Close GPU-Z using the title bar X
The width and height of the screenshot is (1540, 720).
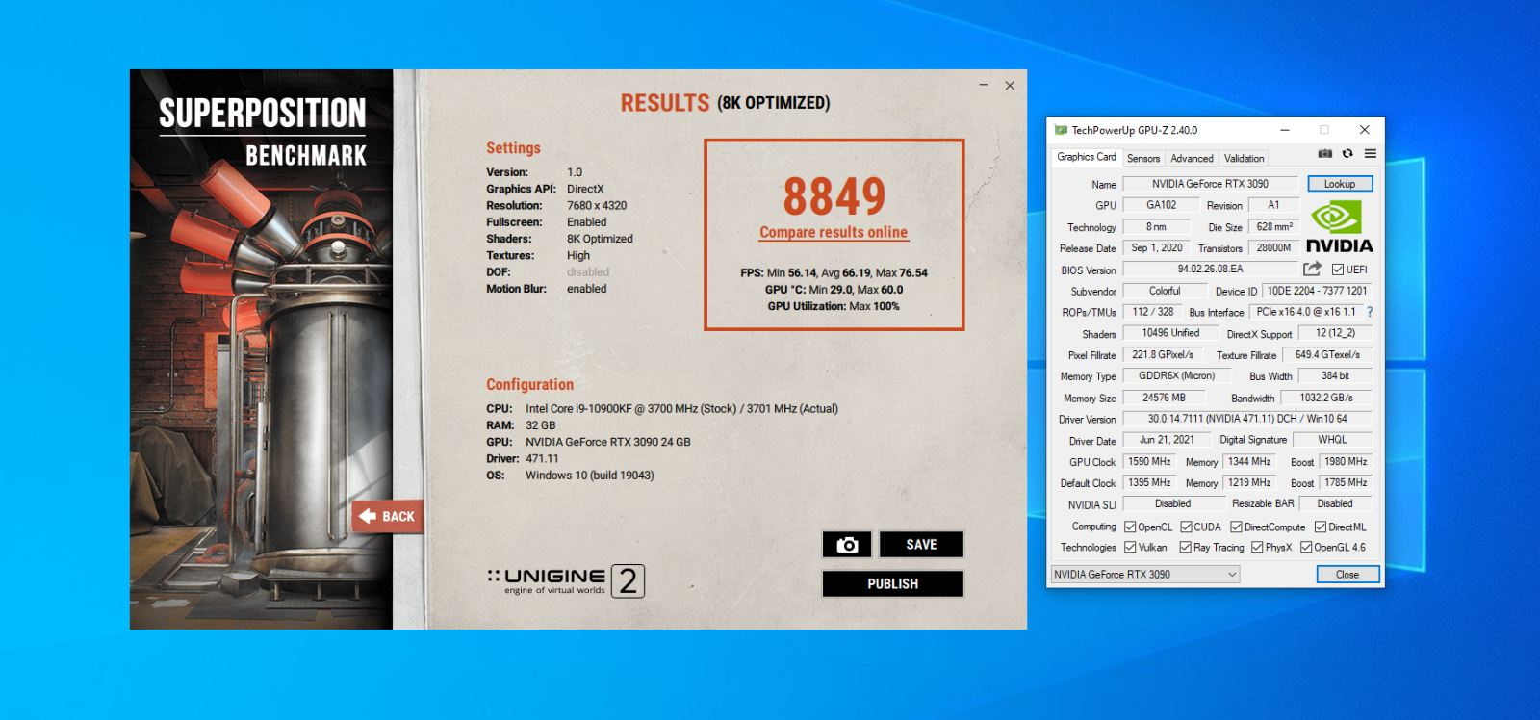point(1364,130)
